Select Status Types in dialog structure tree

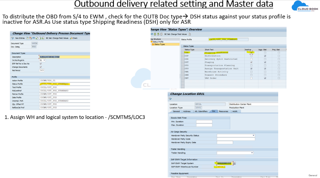(160, 44)
